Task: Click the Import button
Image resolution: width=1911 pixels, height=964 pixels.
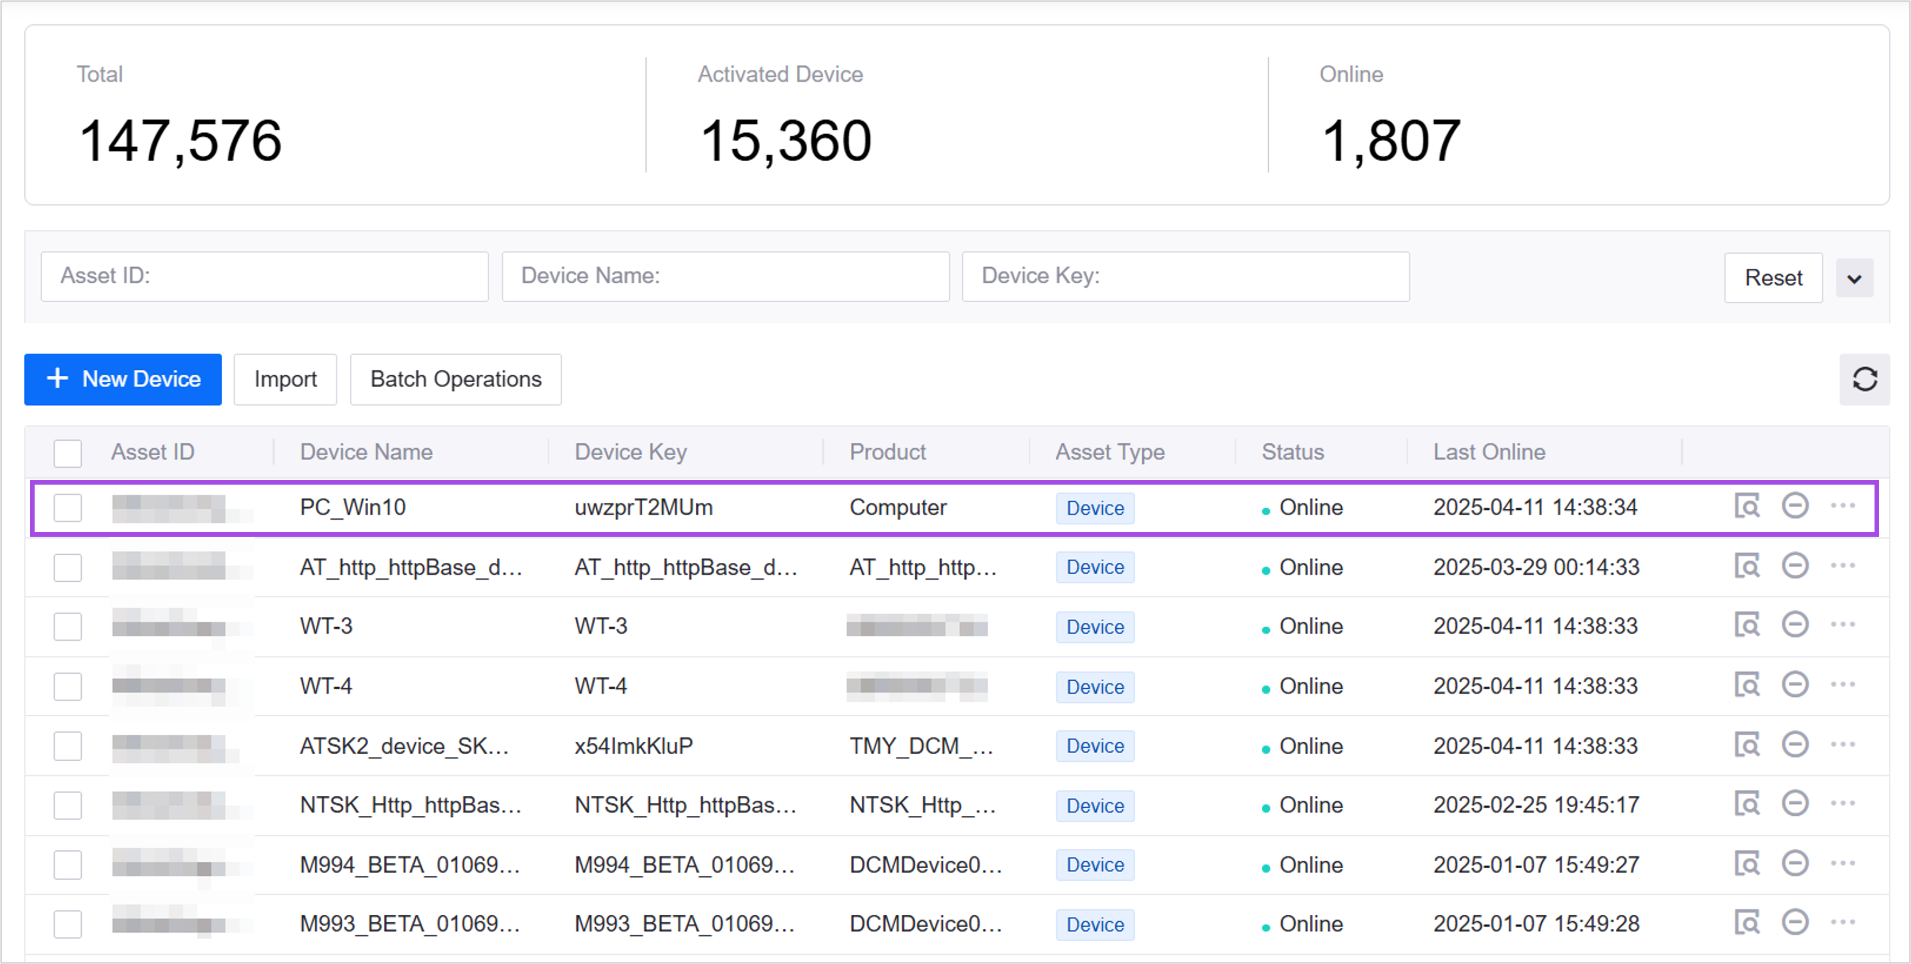Action: 285,379
